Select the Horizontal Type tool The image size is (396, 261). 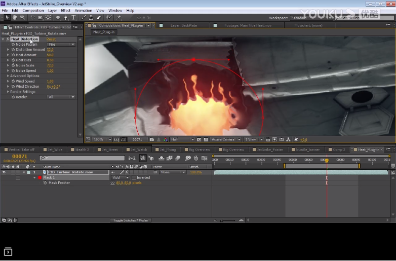point(74,18)
